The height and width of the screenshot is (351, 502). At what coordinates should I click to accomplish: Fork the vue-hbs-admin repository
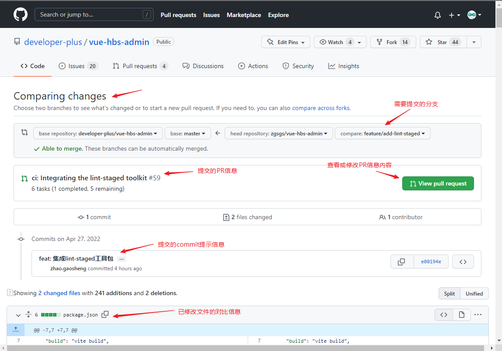click(x=393, y=42)
